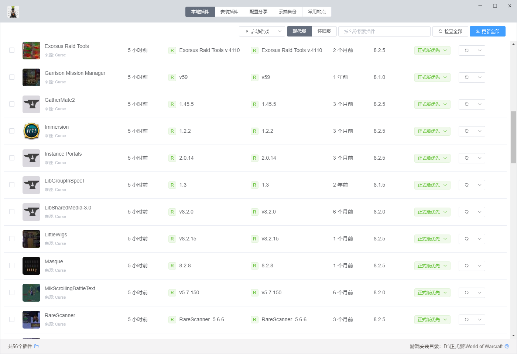This screenshot has width=517, height=354.
Task: Tick the checkbox for Garrison Mission Manager
Action: 12,77
